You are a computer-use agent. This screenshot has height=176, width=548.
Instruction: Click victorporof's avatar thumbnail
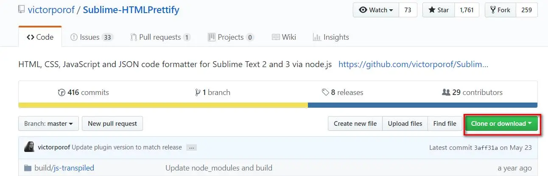pyautogui.click(x=29, y=147)
